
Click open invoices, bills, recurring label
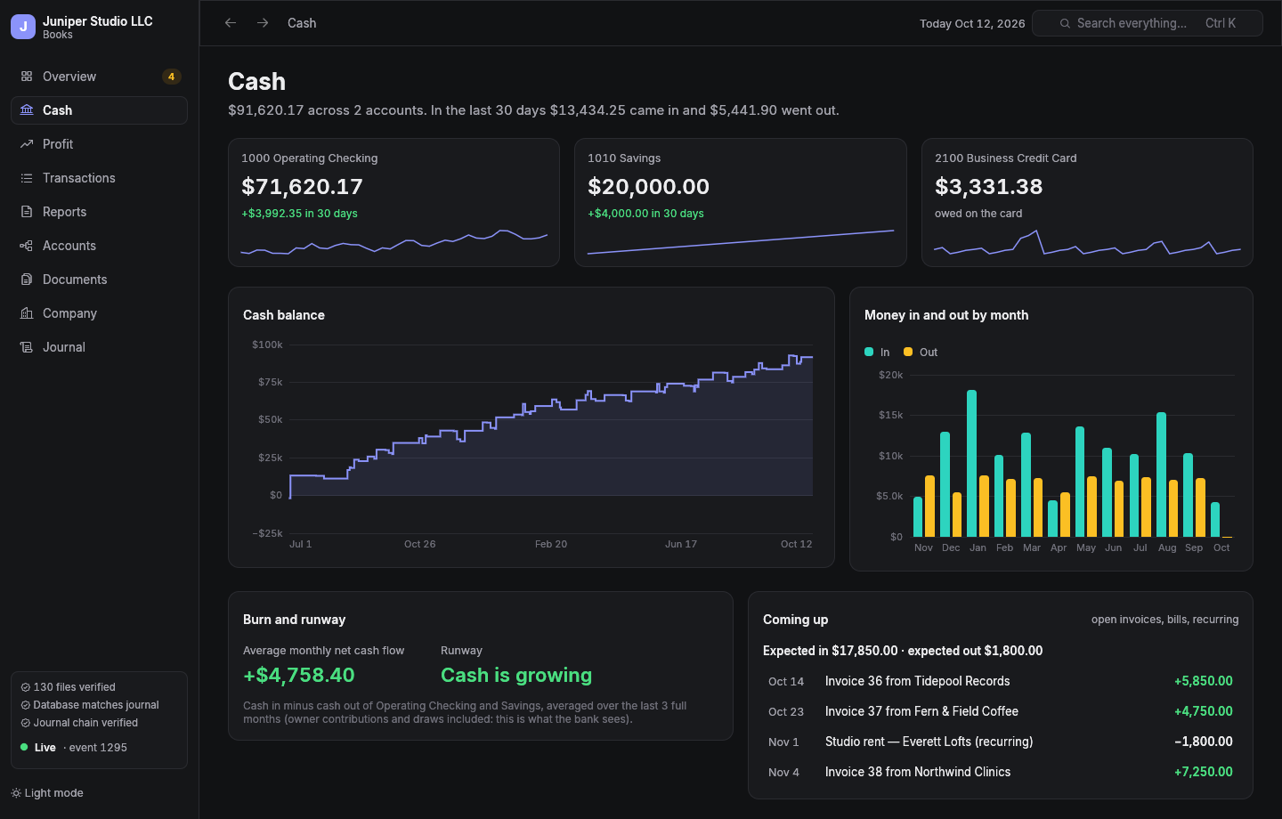click(x=1164, y=620)
